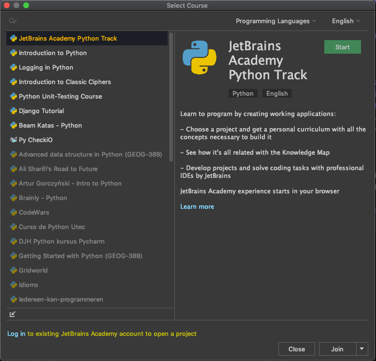
Task: Click the Join button
Action: pos(337,349)
